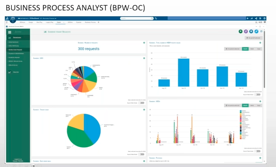Viewport: 276px width, 167px height.
Task: Toggle Export/Table Mode under GEO pie chart
Action: click(x=141, y=103)
